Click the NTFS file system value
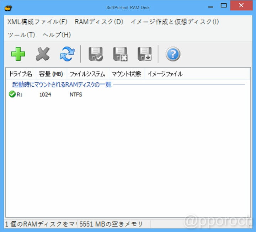256x232 pixels. click(76, 95)
